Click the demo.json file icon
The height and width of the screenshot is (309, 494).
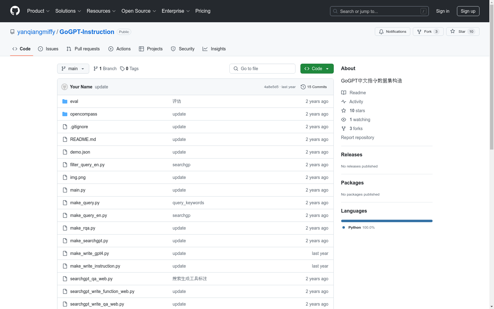(65, 152)
